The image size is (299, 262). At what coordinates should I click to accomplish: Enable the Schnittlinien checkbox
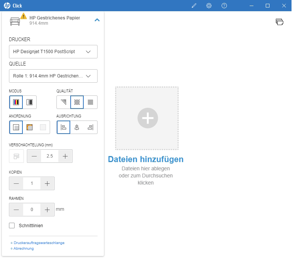tap(12, 226)
